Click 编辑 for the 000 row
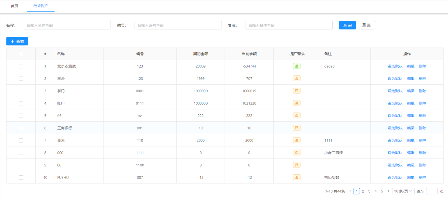 point(411,153)
